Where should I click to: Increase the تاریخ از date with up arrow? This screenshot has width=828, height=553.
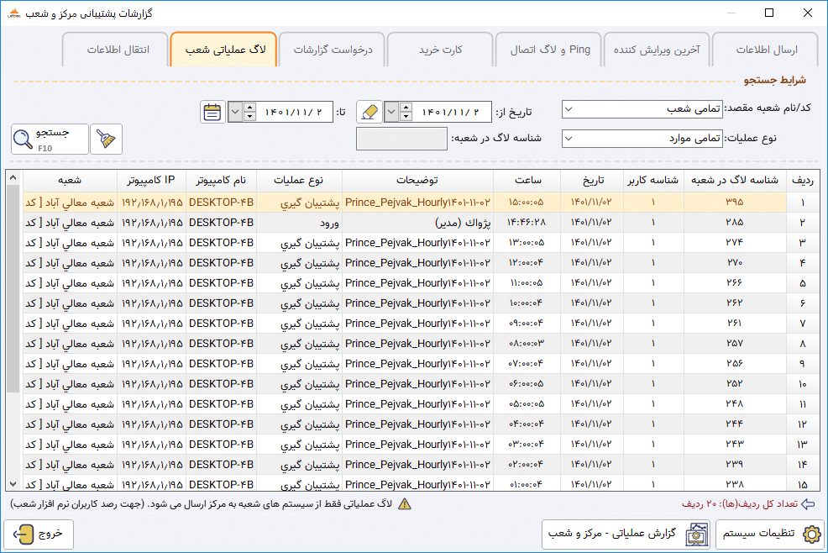coord(406,108)
